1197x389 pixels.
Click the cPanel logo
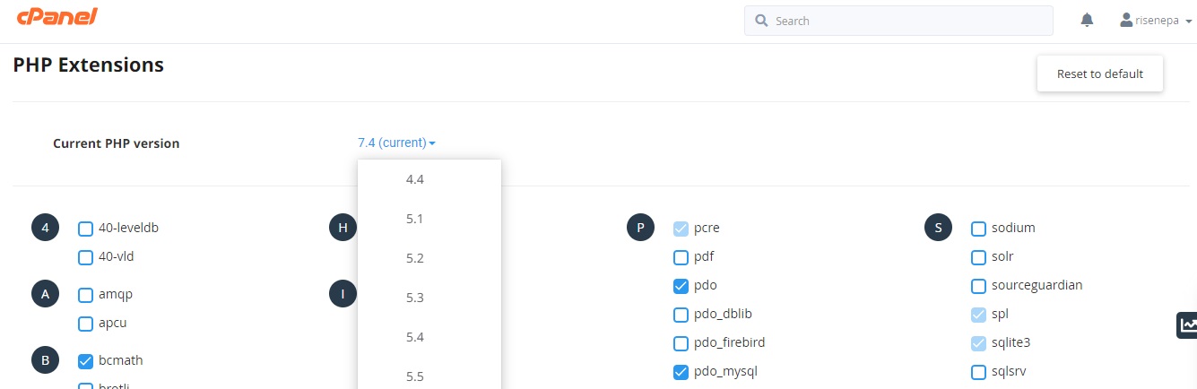(56, 17)
